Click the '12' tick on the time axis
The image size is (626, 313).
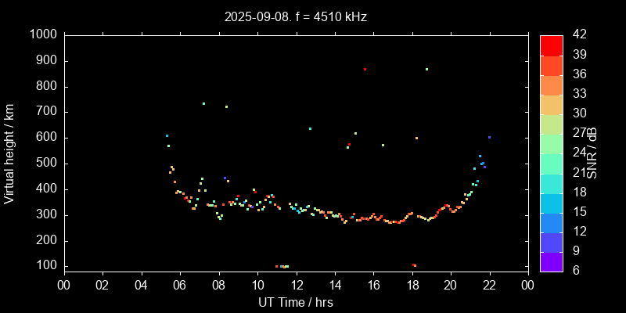point(296,284)
